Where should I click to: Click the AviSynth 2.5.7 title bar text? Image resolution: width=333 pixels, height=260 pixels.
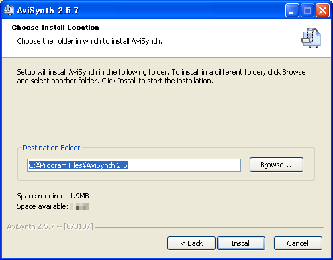click(x=48, y=11)
